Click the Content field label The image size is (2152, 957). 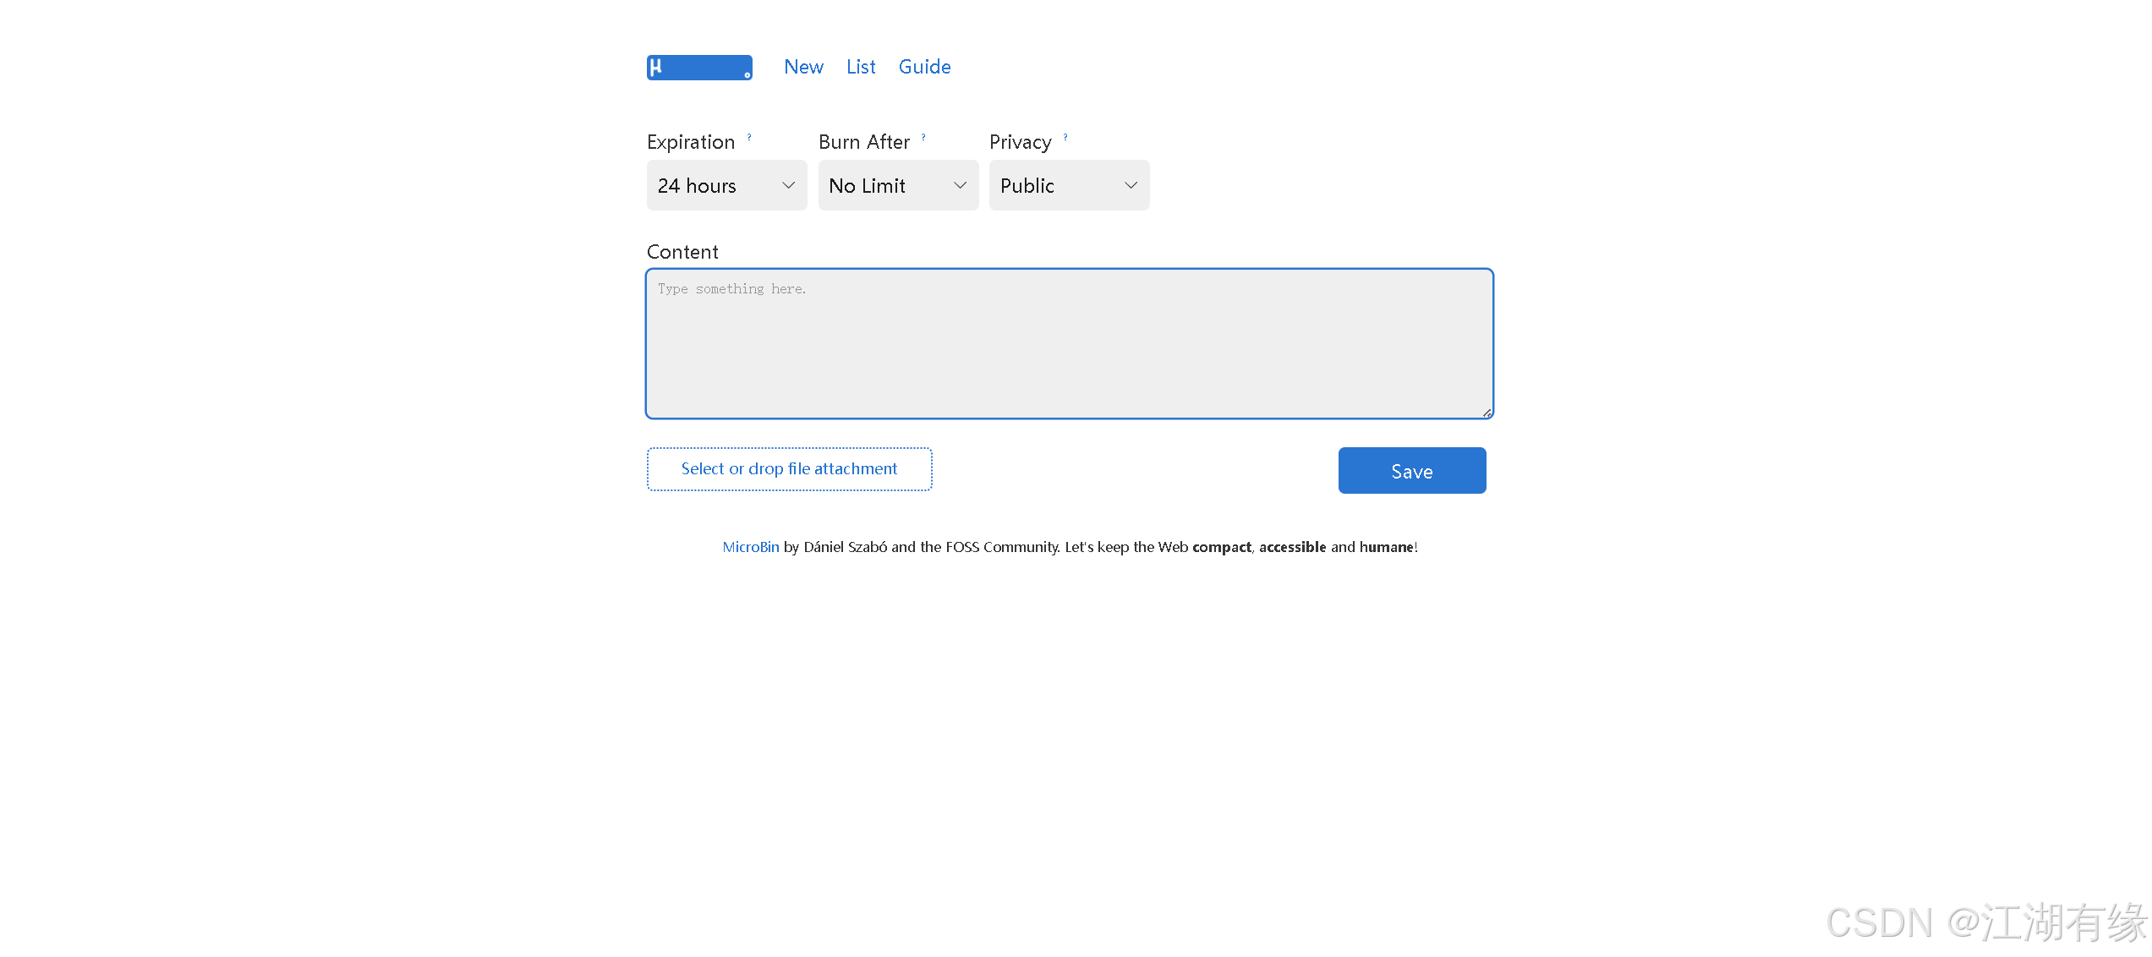pos(682,252)
